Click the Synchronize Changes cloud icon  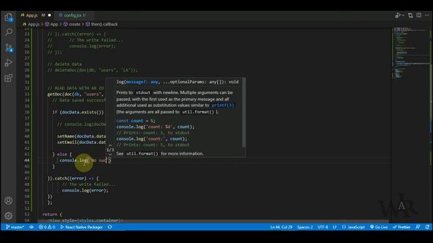[x=32, y=227]
